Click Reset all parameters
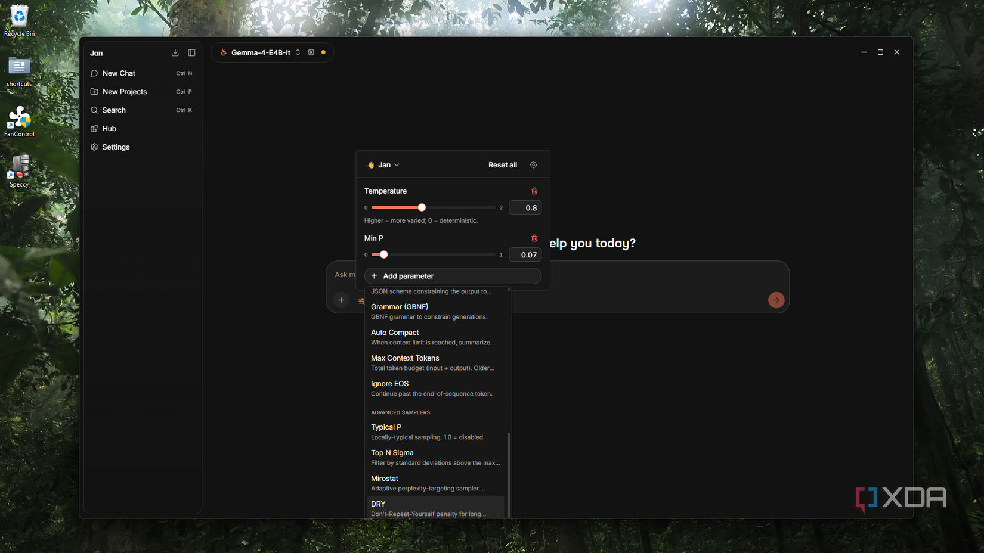Image resolution: width=984 pixels, height=553 pixels. point(503,165)
